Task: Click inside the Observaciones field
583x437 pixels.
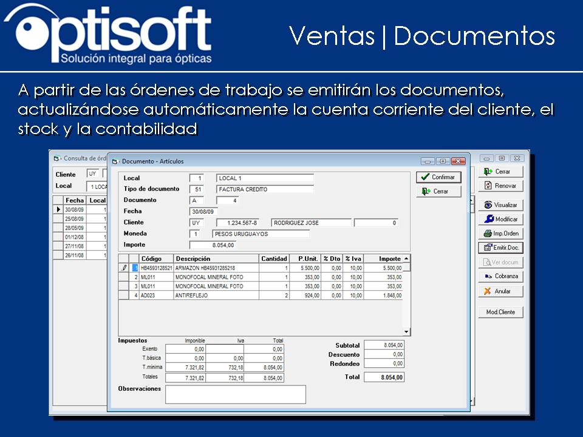Action: 234,394
